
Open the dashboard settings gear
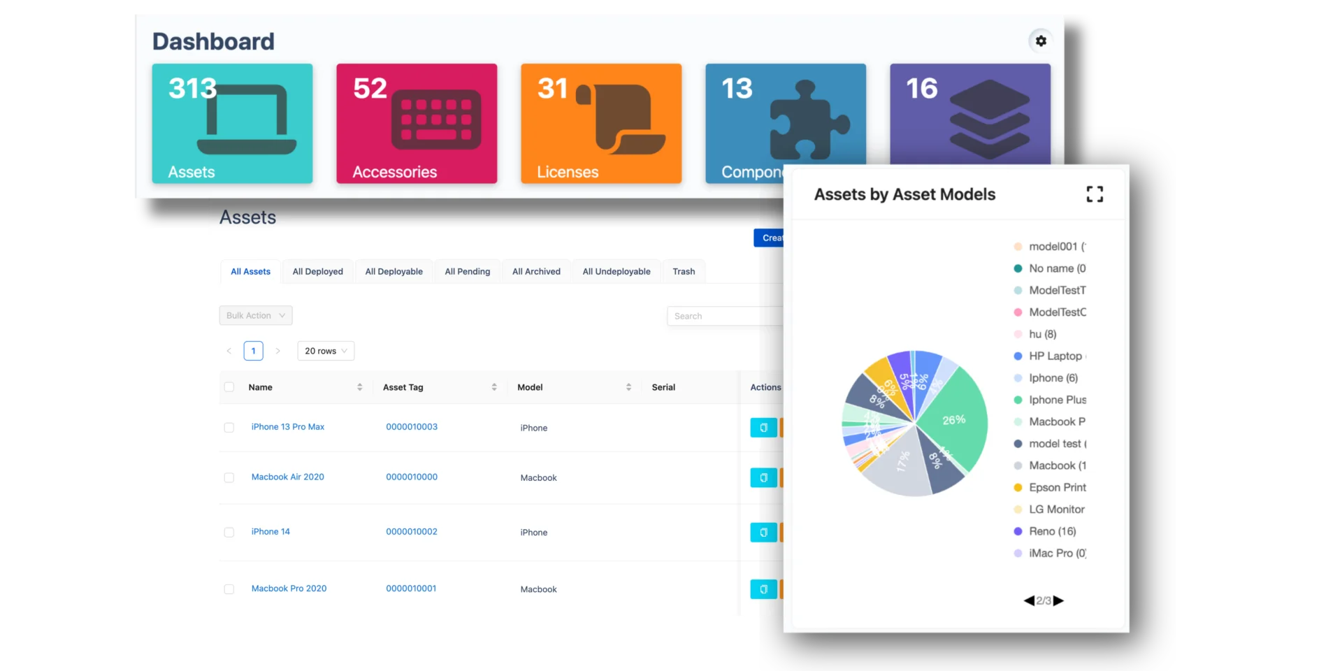[x=1041, y=41]
